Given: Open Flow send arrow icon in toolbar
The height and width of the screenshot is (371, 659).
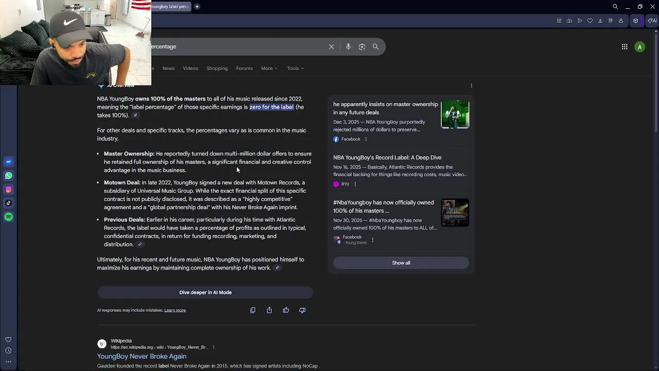Looking at the screenshot, I should [x=580, y=21].
